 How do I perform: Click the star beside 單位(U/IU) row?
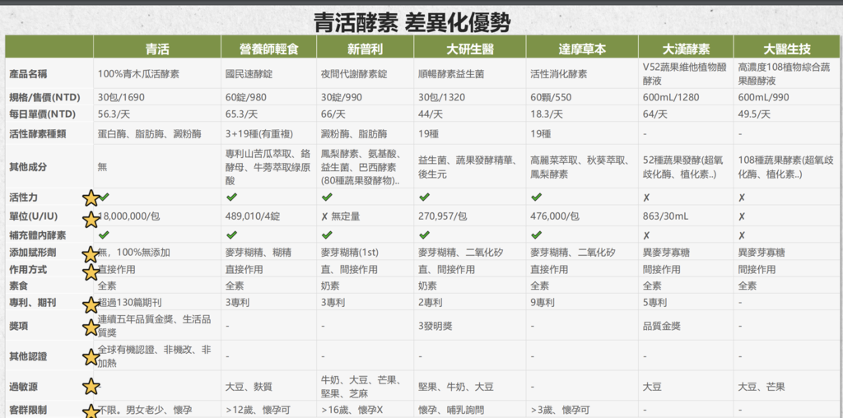click(x=91, y=219)
